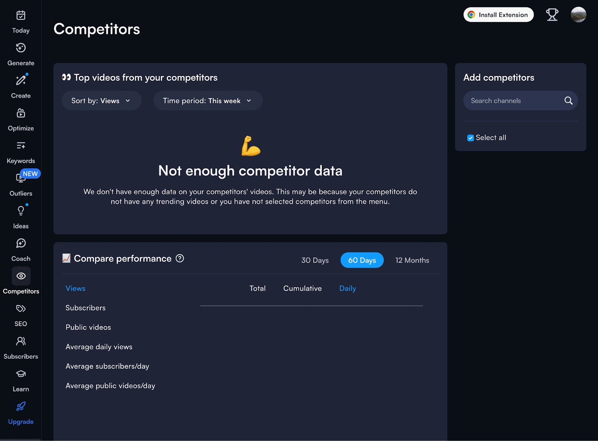The height and width of the screenshot is (441, 598).
Task: Click the Upgrade link in sidebar
Action: click(x=21, y=422)
